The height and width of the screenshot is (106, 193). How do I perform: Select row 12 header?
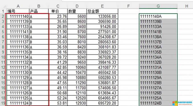(3, 68)
